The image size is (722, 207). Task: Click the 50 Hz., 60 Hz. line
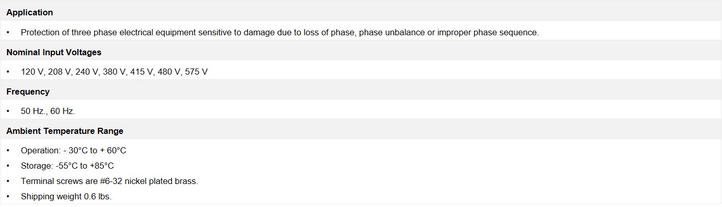[x=48, y=111]
